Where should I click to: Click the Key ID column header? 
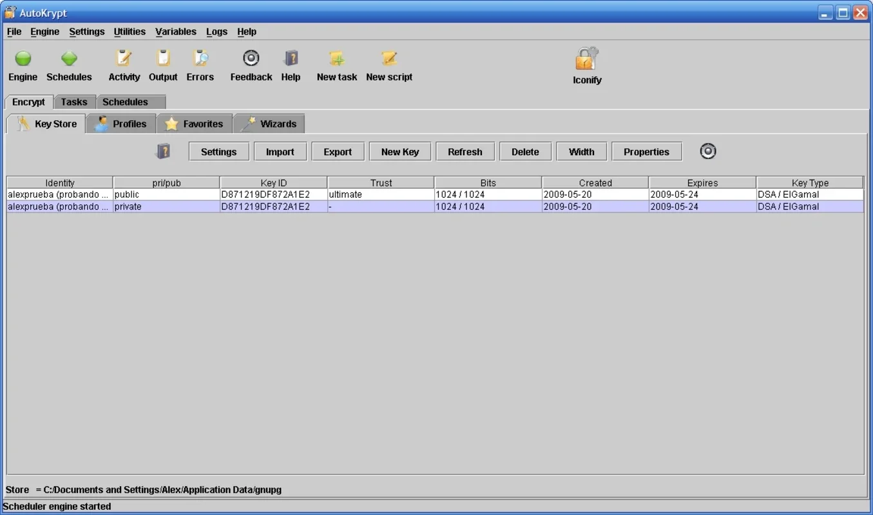pos(274,183)
